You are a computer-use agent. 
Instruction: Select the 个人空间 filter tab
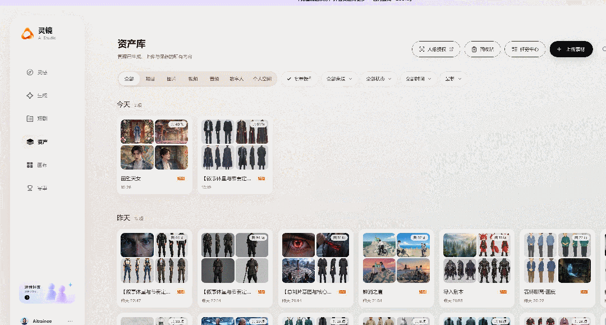pyautogui.click(x=263, y=79)
